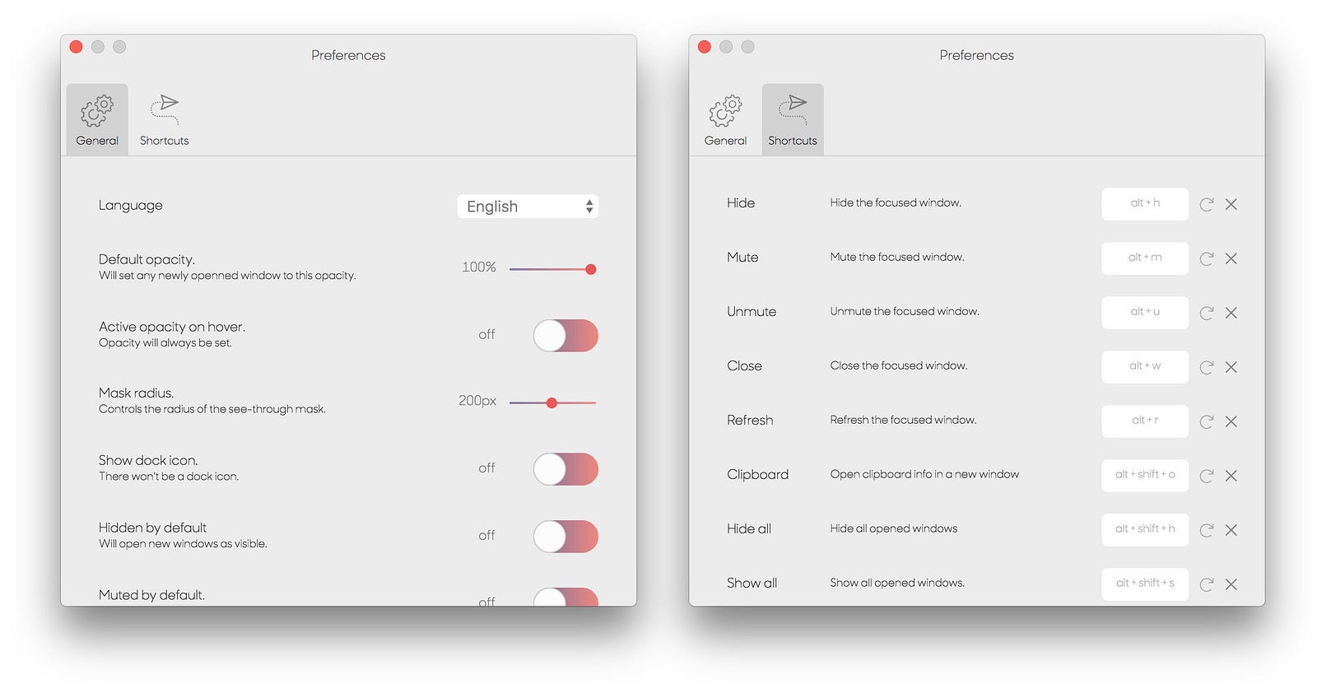Click the 'Active opacity on hover.' title

coord(172,327)
